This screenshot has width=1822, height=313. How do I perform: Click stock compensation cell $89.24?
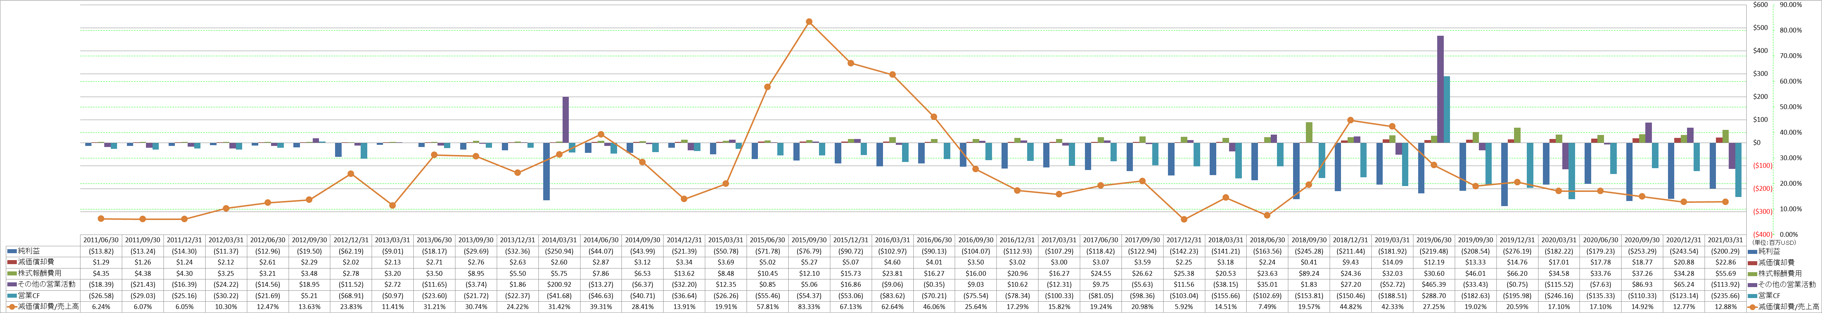click(1308, 274)
